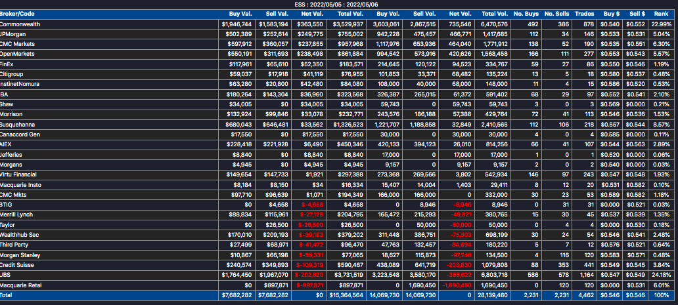Click Wealthhub Sec's $-39,183 net value

(312, 235)
